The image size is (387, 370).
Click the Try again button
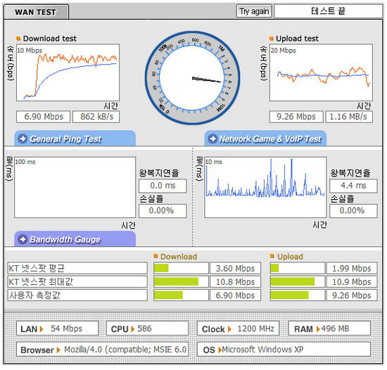click(254, 11)
